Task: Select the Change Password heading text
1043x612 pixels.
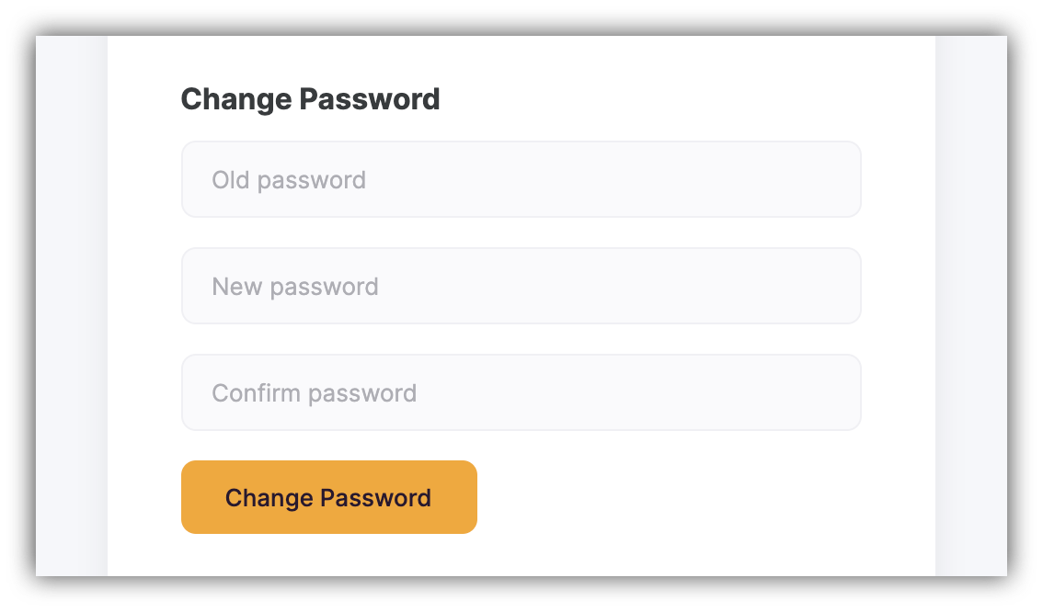Action: tap(311, 99)
